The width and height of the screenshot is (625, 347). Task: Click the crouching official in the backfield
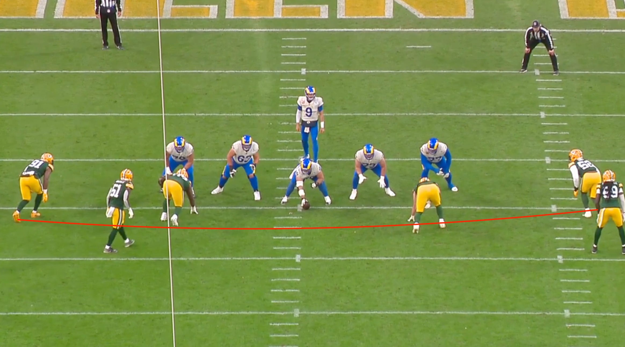point(539,47)
